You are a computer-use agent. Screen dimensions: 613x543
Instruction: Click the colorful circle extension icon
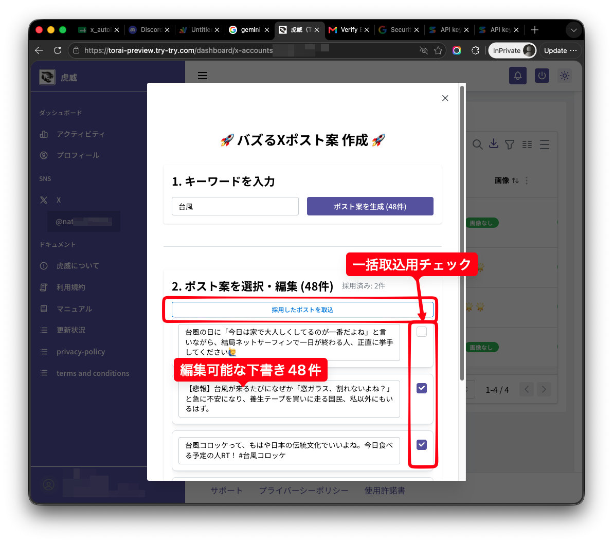point(457,50)
